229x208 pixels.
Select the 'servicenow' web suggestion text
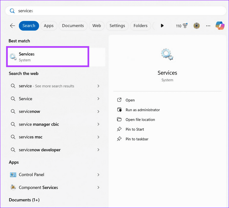pyautogui.click(x=29, y=111)
